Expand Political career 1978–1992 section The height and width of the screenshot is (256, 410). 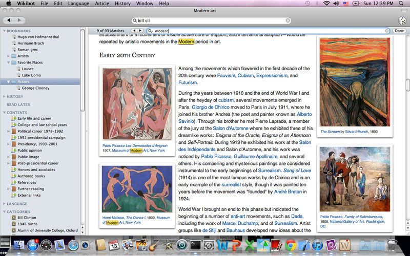click(8, 131)
